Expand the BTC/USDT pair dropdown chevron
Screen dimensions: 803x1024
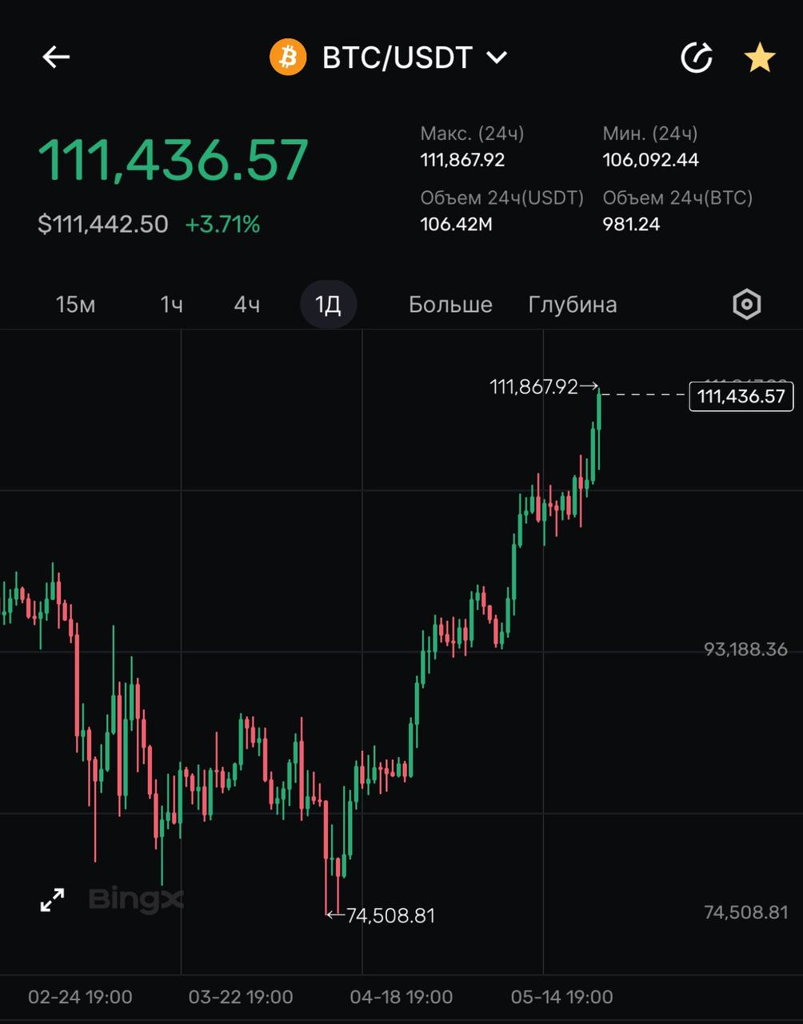[x=497, y=58]
